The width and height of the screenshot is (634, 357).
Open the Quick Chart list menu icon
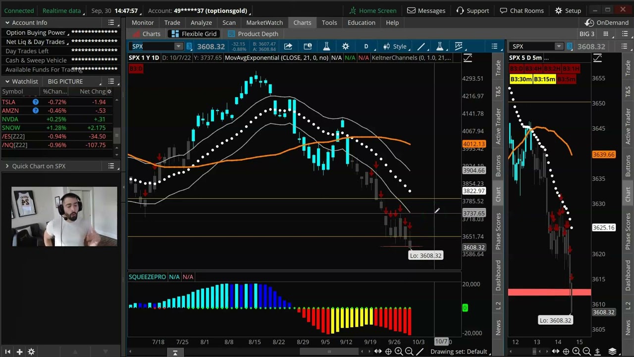click(x=111, y=166)
